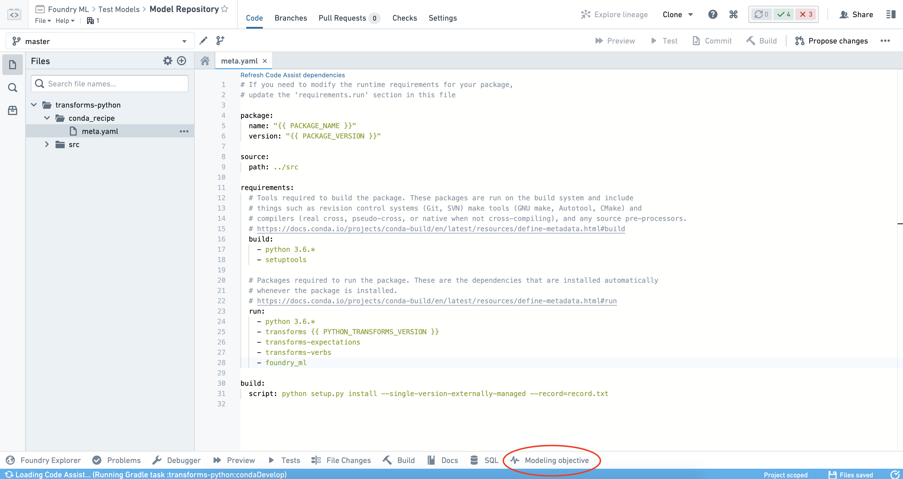
Task: Open the master branch dropdown
Action: [x=100, y=41]
